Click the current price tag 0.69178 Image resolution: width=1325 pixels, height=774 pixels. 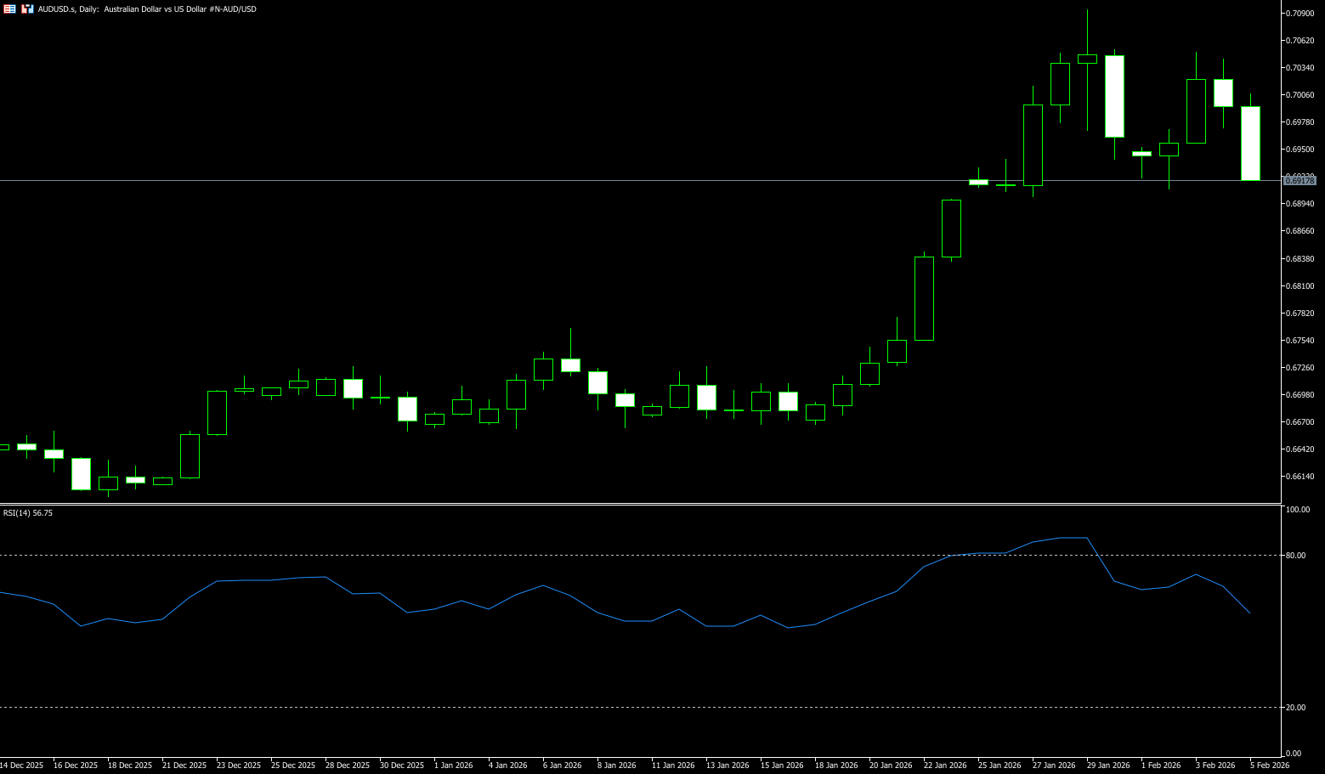coord(1300,181)
